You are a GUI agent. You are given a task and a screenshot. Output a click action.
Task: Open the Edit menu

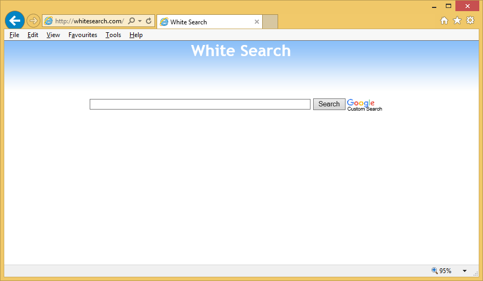click(x=33, y=35)
